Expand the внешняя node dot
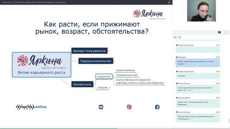The image size is (230, 129). [x=110, y=87]
